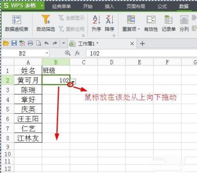Select column F header
Screen dimensions: 197x173
tap(167, 62)
